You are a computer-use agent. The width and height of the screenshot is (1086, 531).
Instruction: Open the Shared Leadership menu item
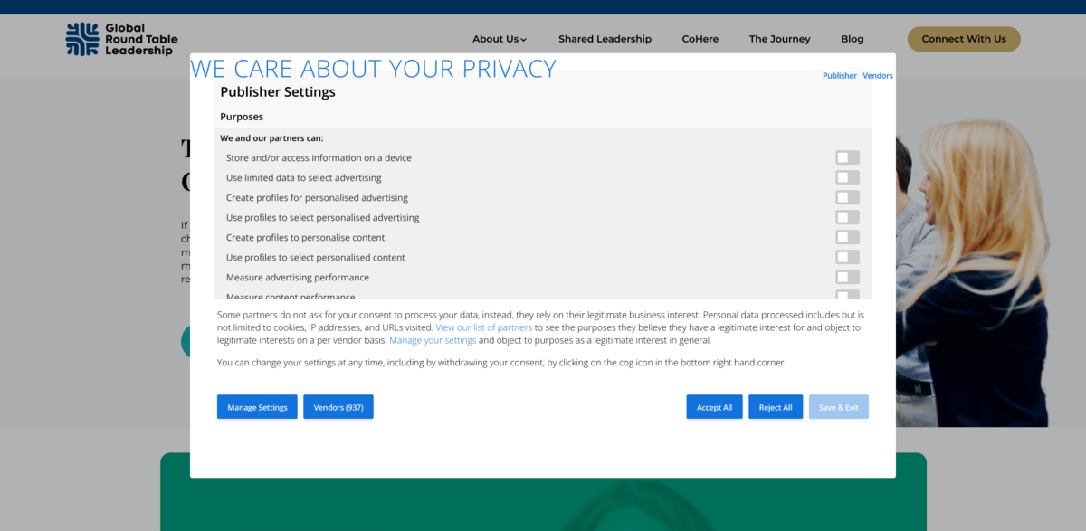605,39
